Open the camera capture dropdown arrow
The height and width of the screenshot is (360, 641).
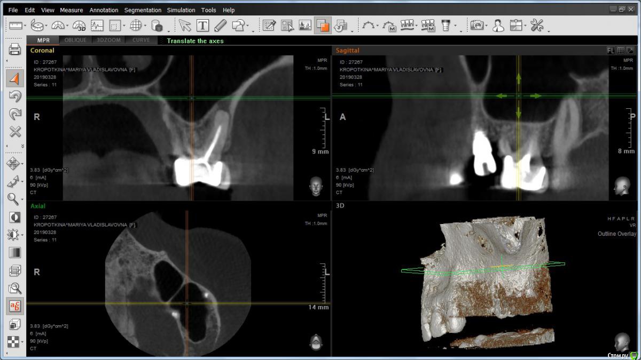[x=487, y=26]
